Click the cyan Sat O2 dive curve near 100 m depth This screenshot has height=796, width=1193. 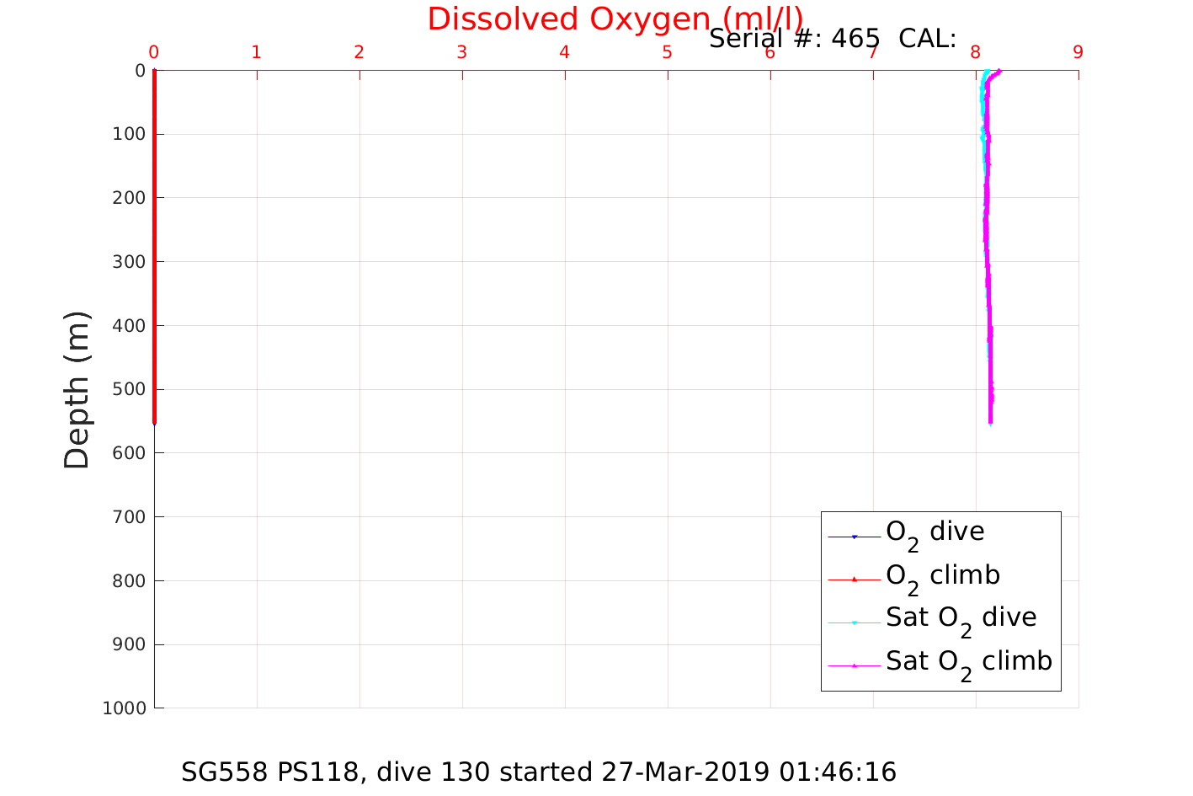pyautogui.click(x=982, y=133)
